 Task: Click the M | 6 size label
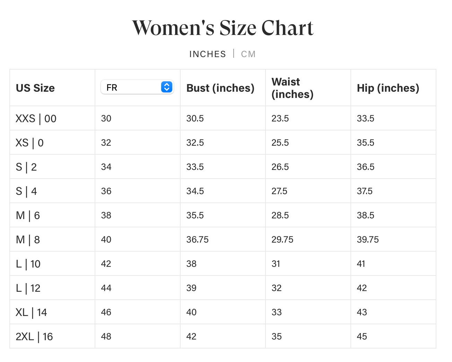click(28, 216)
